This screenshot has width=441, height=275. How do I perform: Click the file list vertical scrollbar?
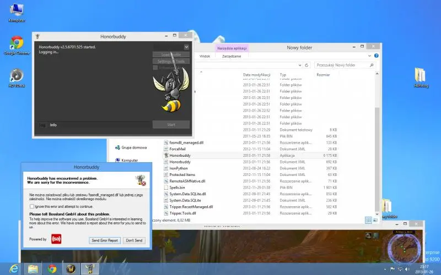tap(377, 137)
